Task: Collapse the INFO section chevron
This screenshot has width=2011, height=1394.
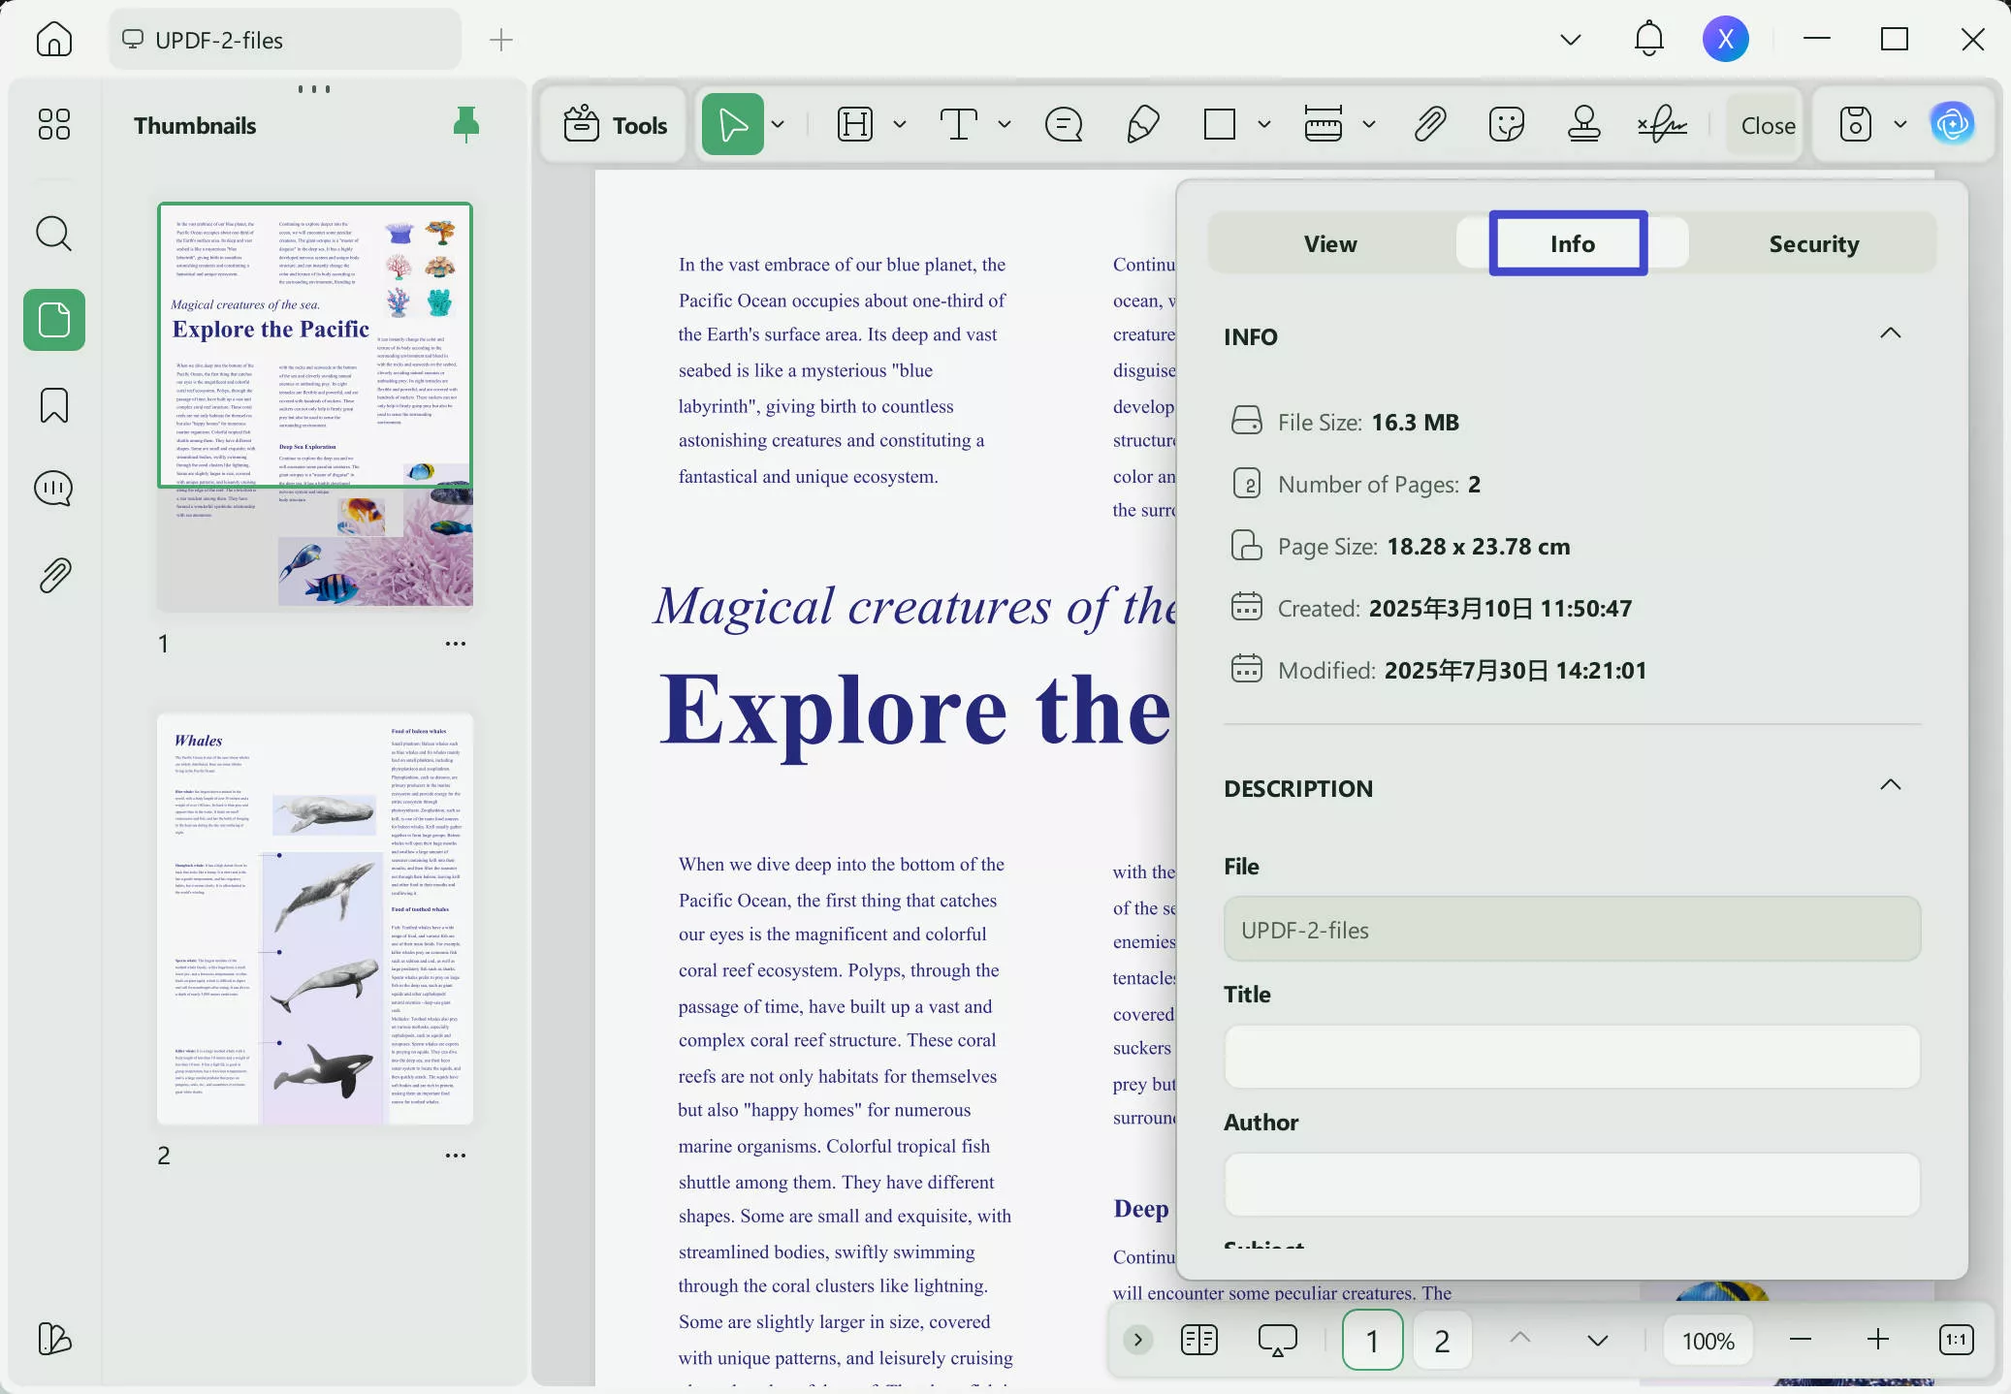Action: 1890,333
